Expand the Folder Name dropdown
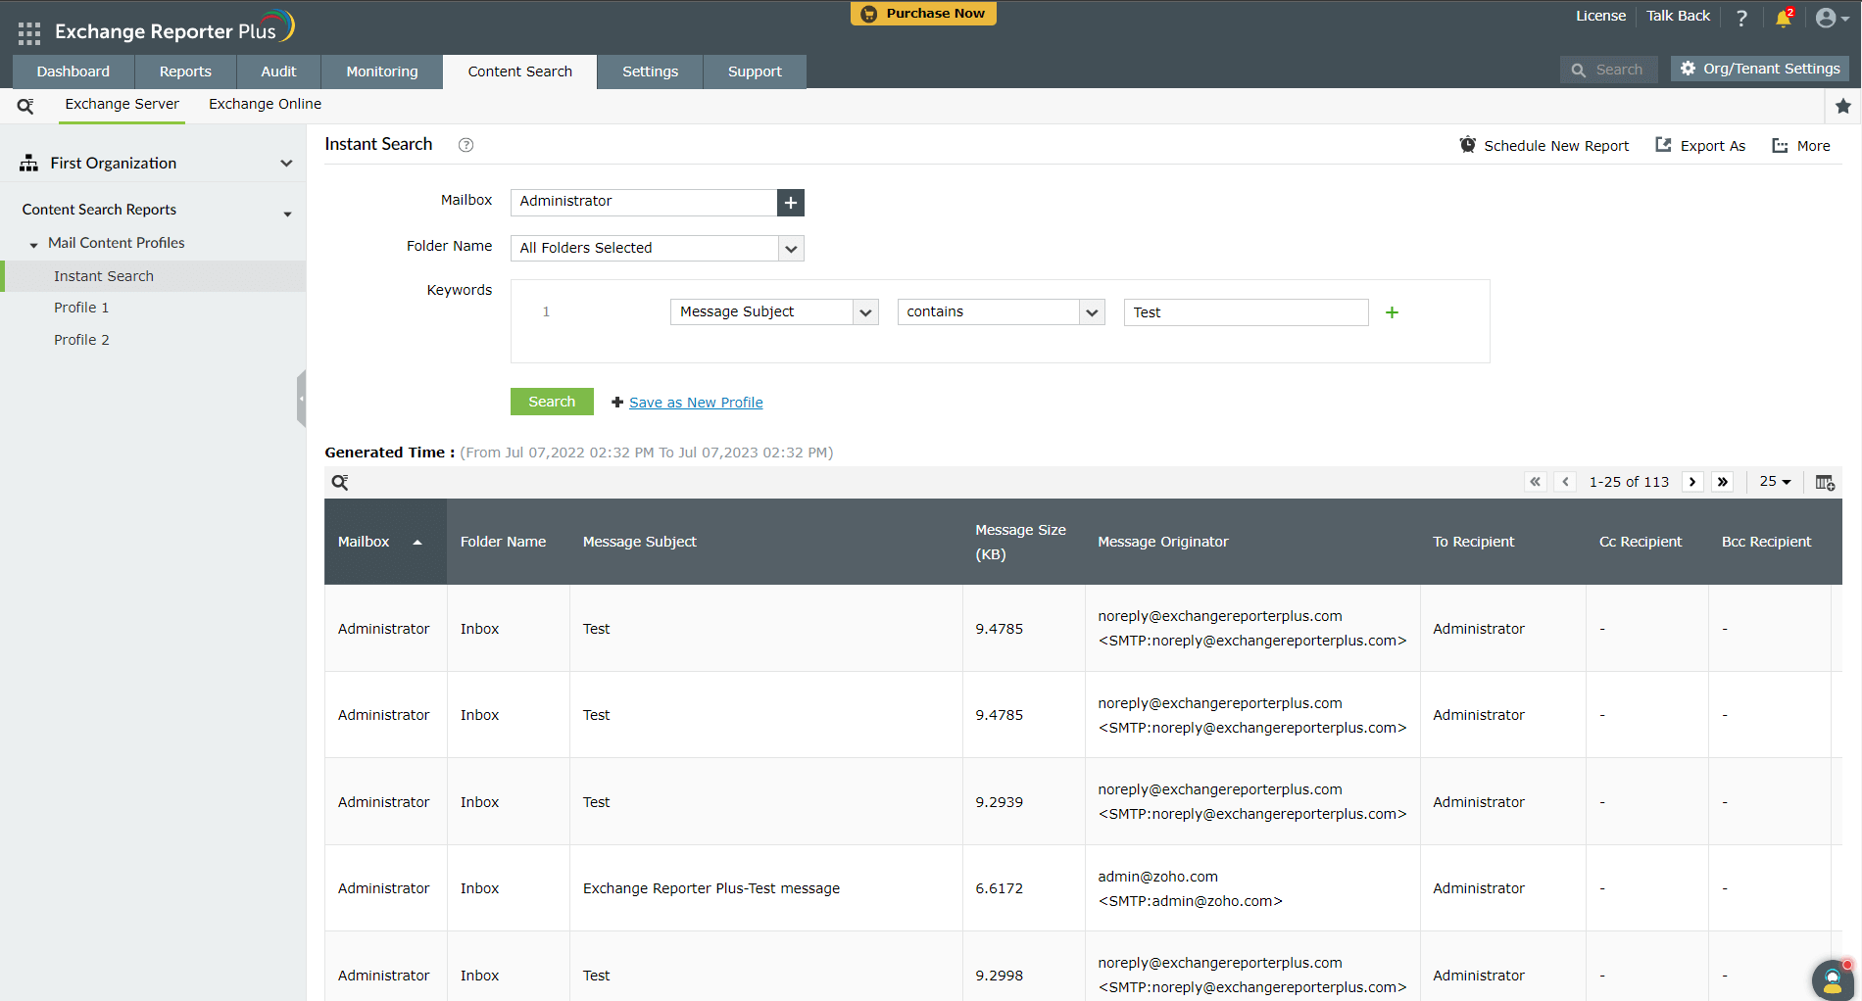Viewport: 1862px width, 1001px height. 790,248
